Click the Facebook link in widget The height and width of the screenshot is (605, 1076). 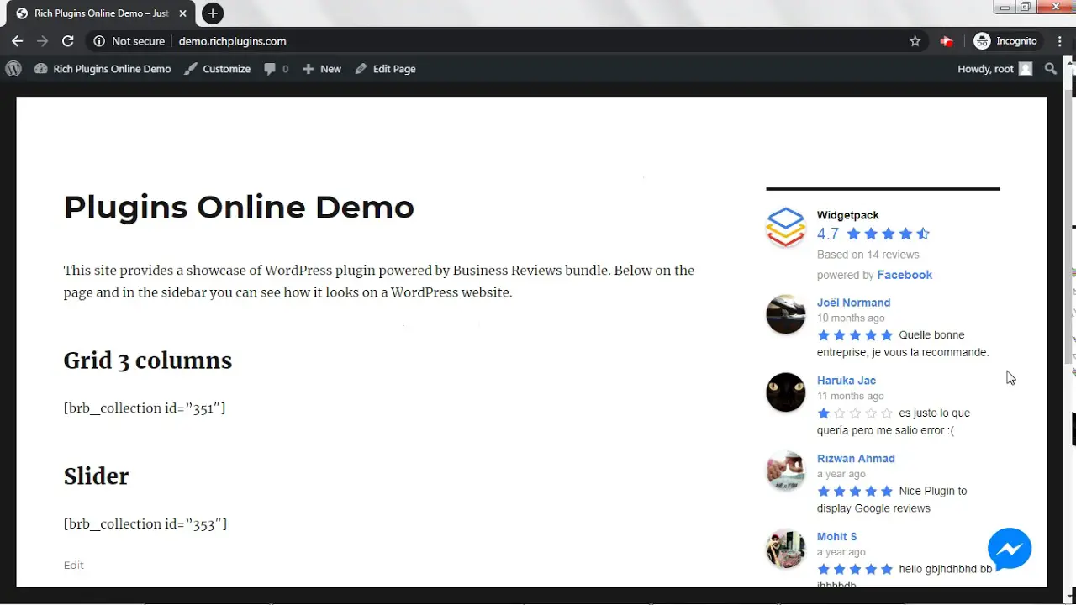tap(905, 275)
